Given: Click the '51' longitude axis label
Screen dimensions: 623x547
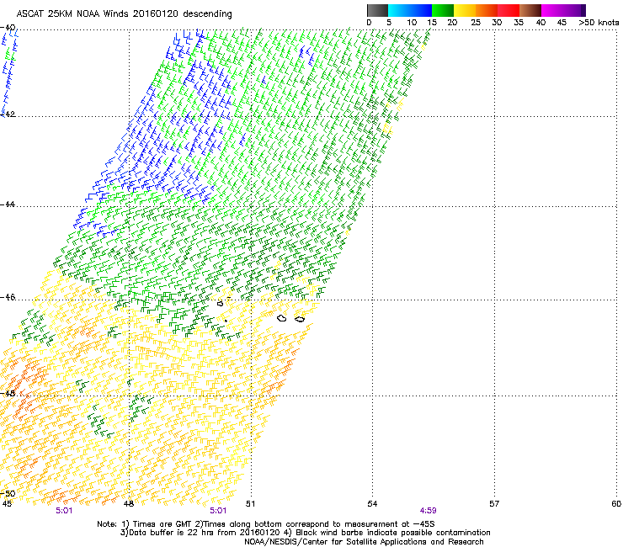Looking at the screenshot, I should (250, 504).
